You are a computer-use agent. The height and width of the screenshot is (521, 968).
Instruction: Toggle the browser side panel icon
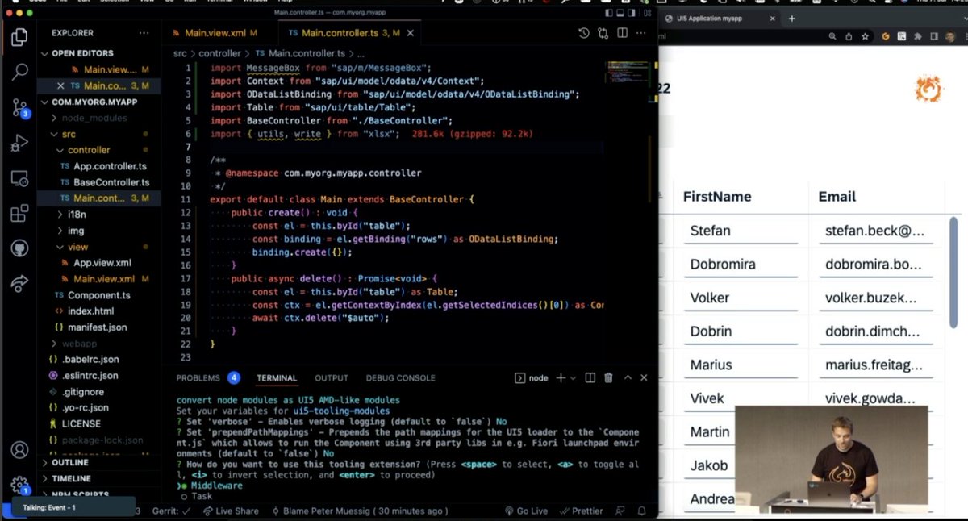click(934, 36)
